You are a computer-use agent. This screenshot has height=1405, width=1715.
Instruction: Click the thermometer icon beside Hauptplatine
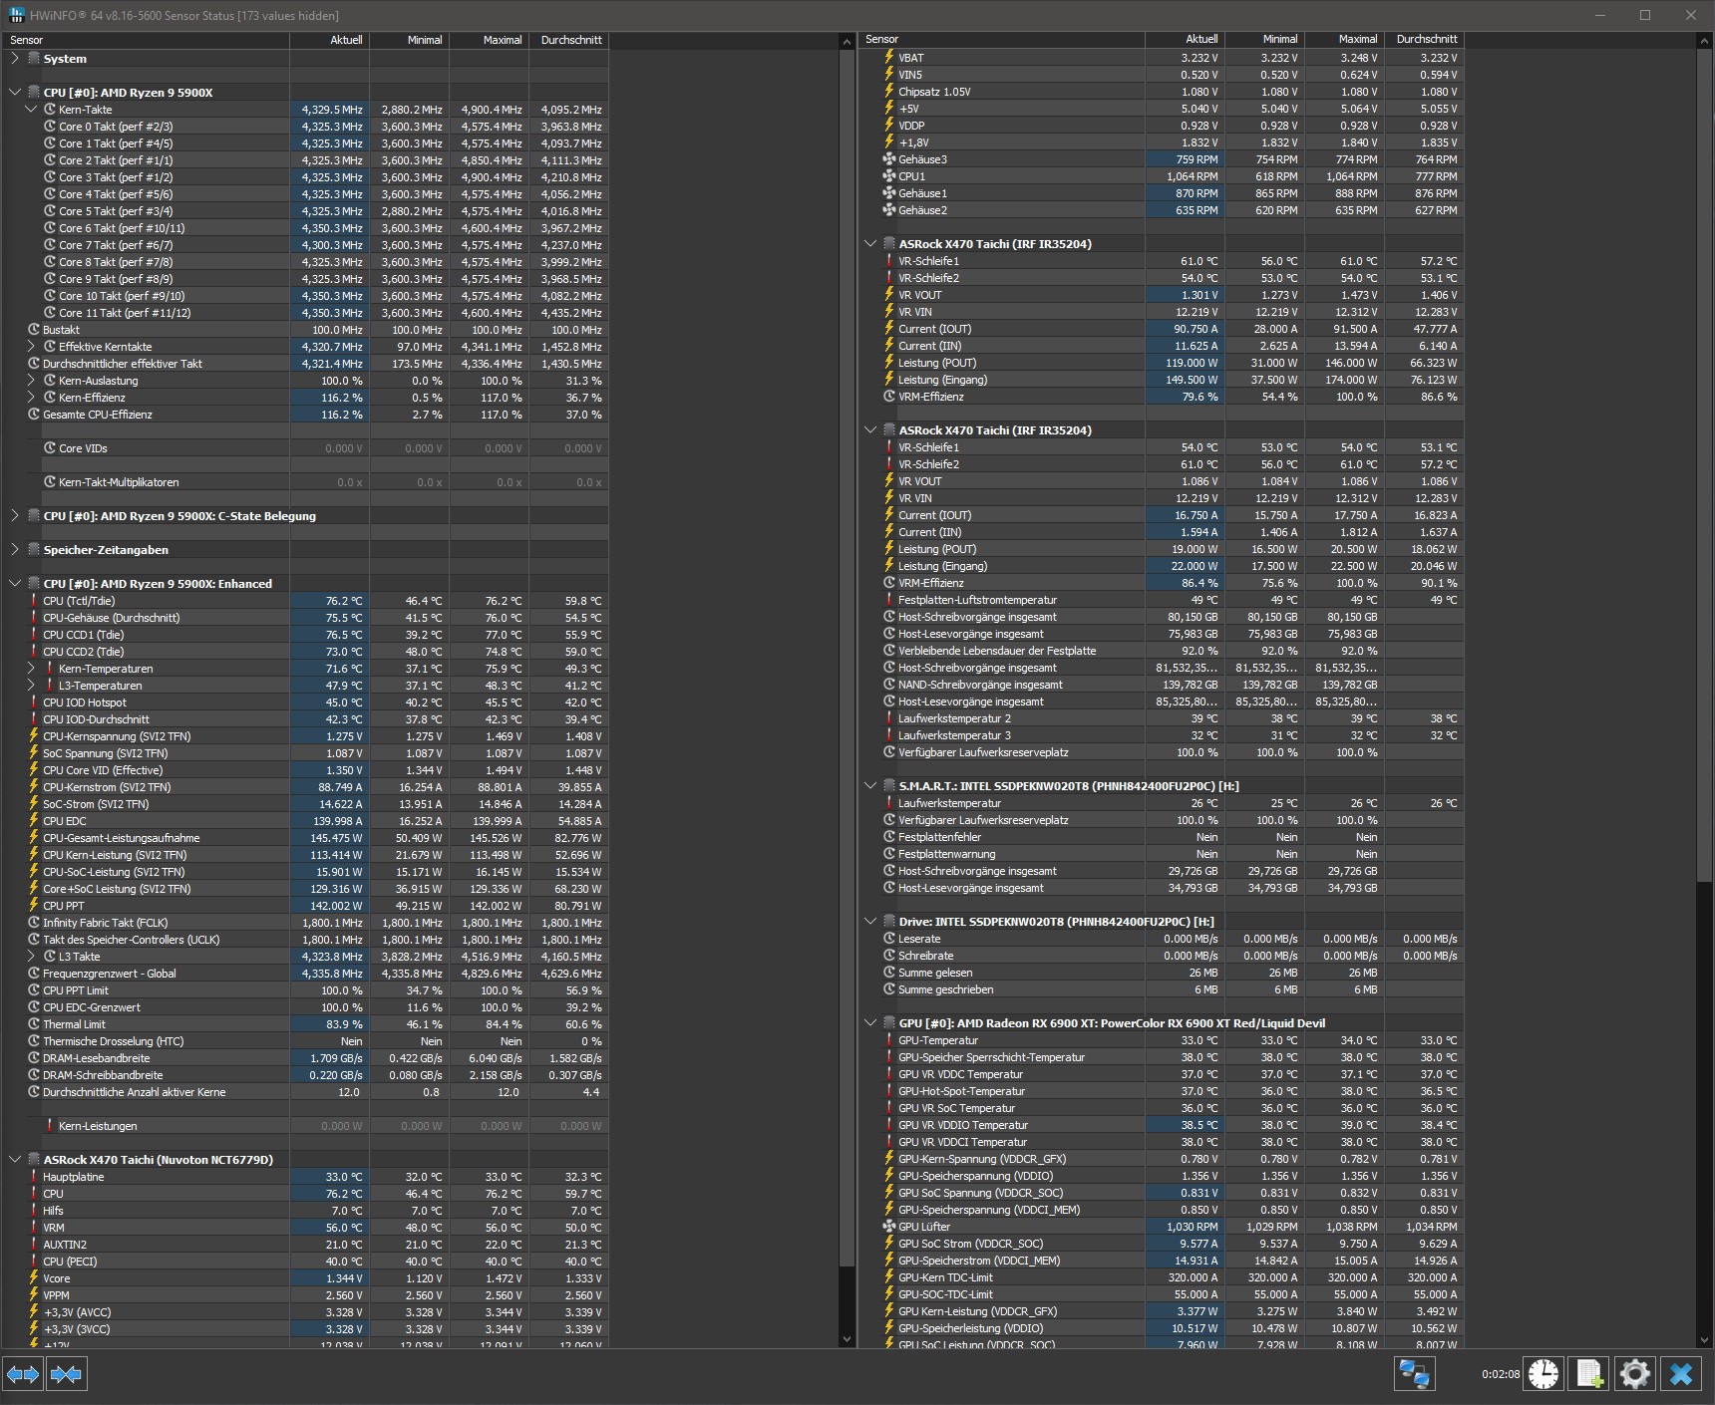pos(34,1177)
